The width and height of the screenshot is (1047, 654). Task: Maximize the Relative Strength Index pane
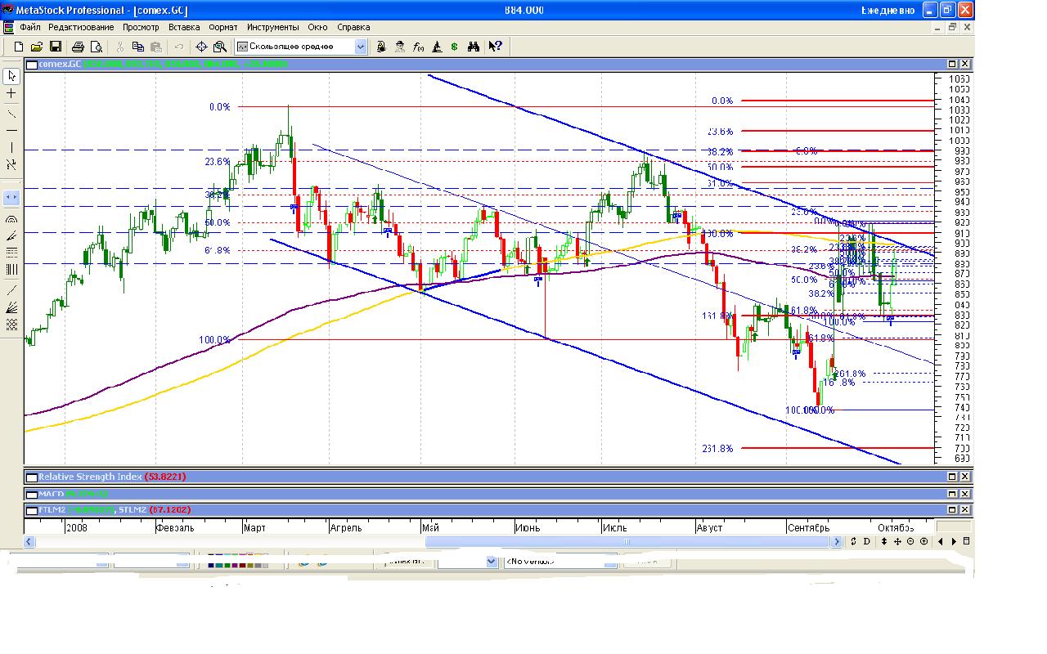pyautogui.click(x=952, y=477)
